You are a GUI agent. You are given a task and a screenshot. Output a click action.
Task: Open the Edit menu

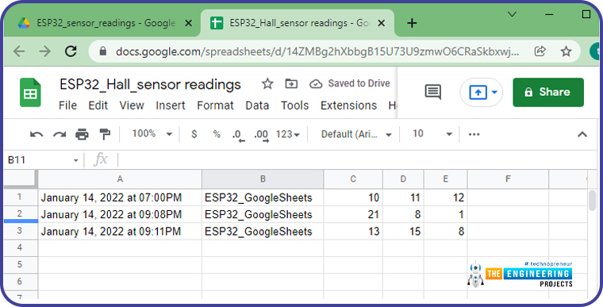98,106
